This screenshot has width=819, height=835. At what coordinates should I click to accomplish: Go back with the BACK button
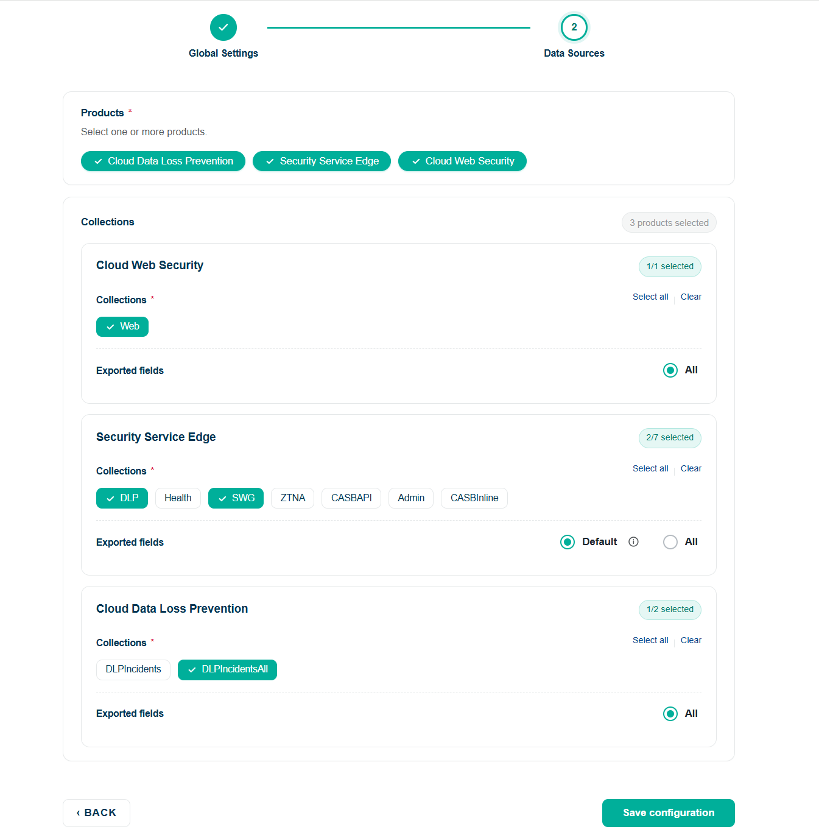coord(96,813)
